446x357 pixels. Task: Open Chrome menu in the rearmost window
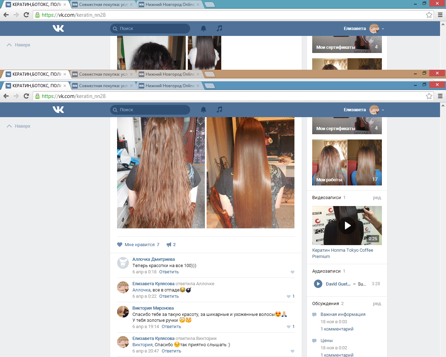[440, 15]
